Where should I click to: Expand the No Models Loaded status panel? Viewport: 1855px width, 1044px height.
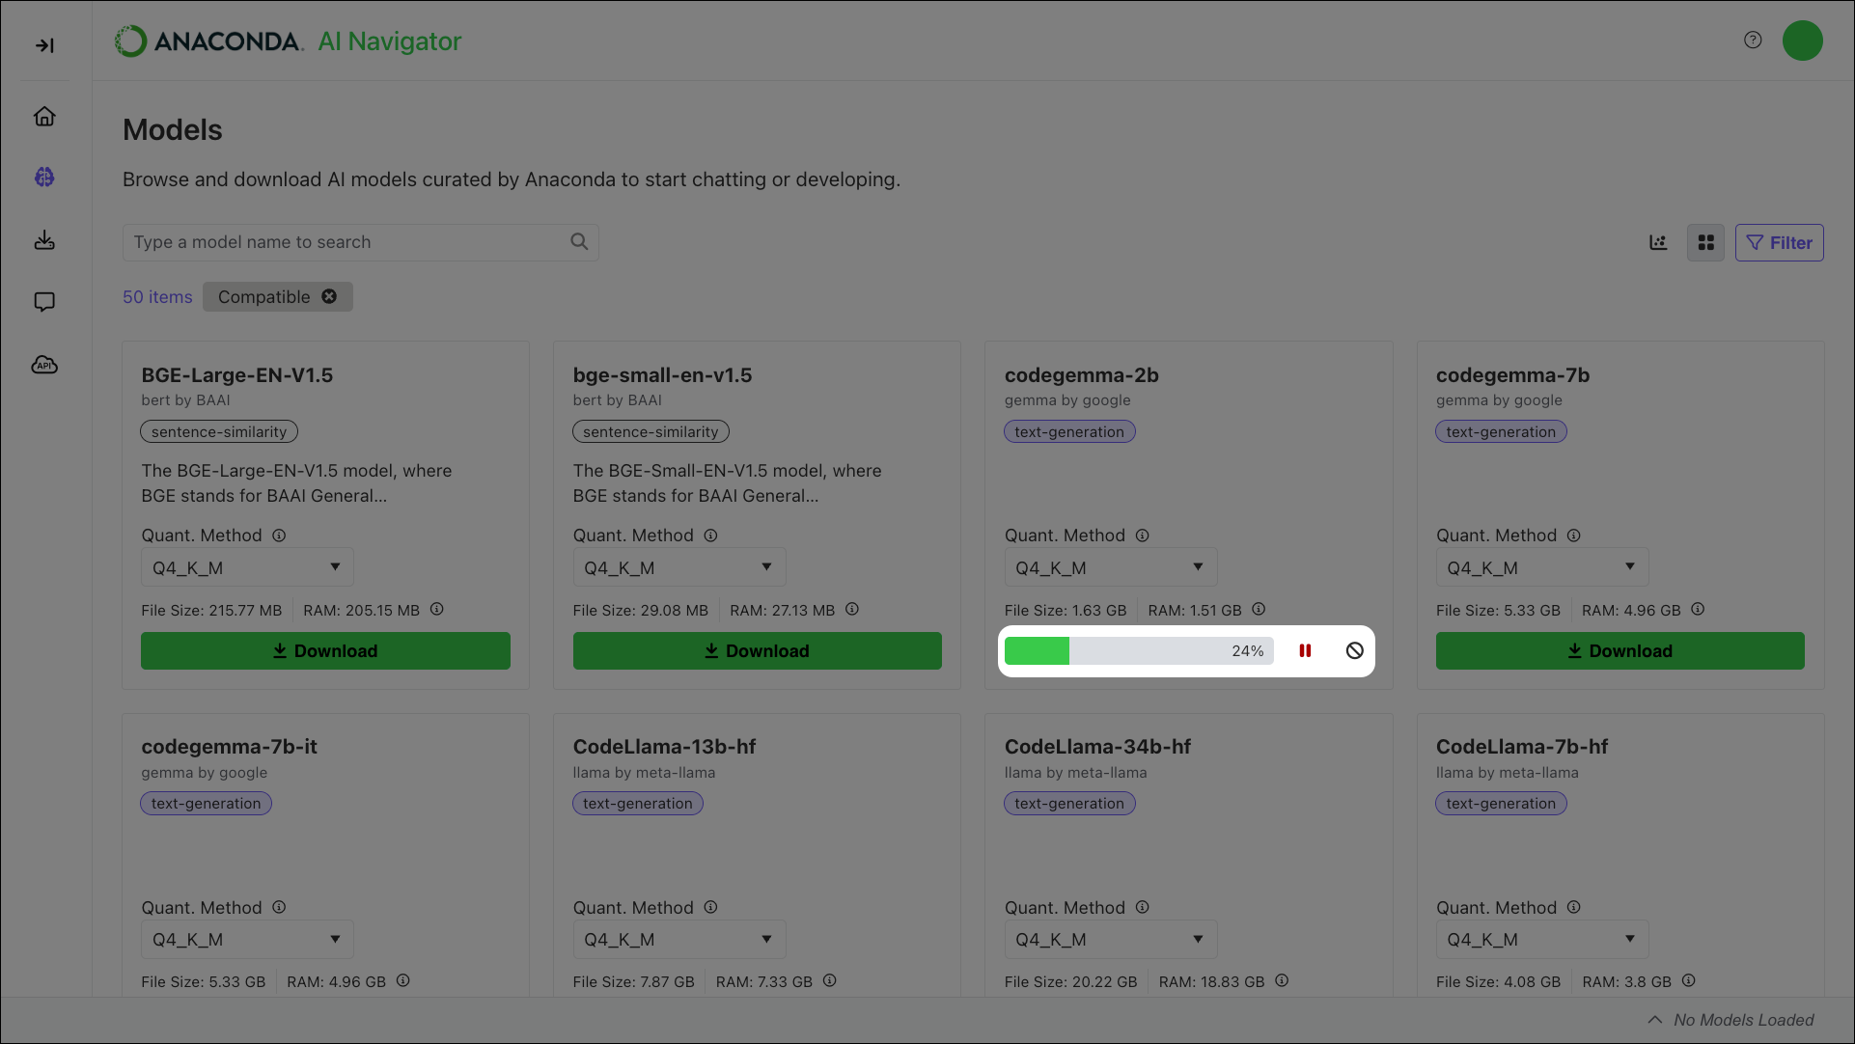click(1730, 1020)
